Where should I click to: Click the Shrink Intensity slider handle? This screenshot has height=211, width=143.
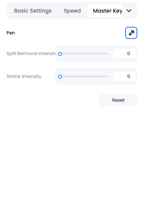pos(60,77)
